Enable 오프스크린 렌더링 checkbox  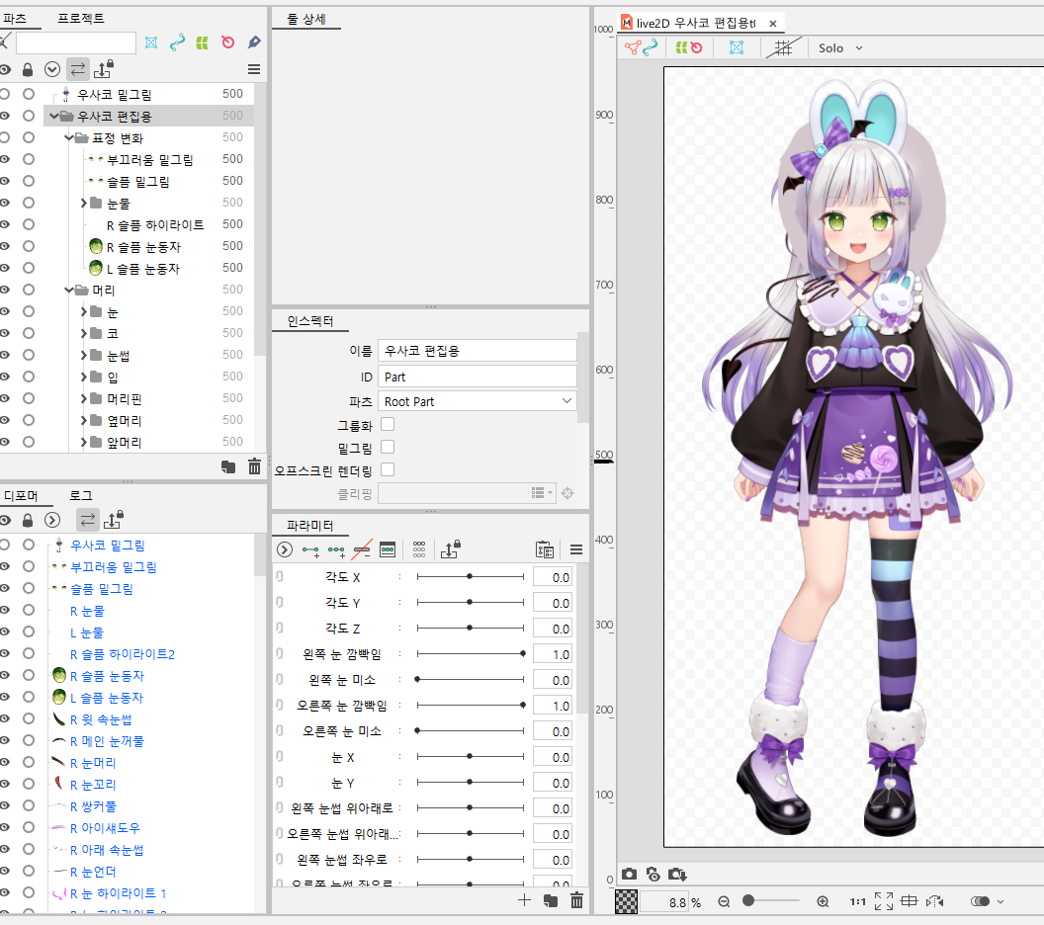[388, 469]
